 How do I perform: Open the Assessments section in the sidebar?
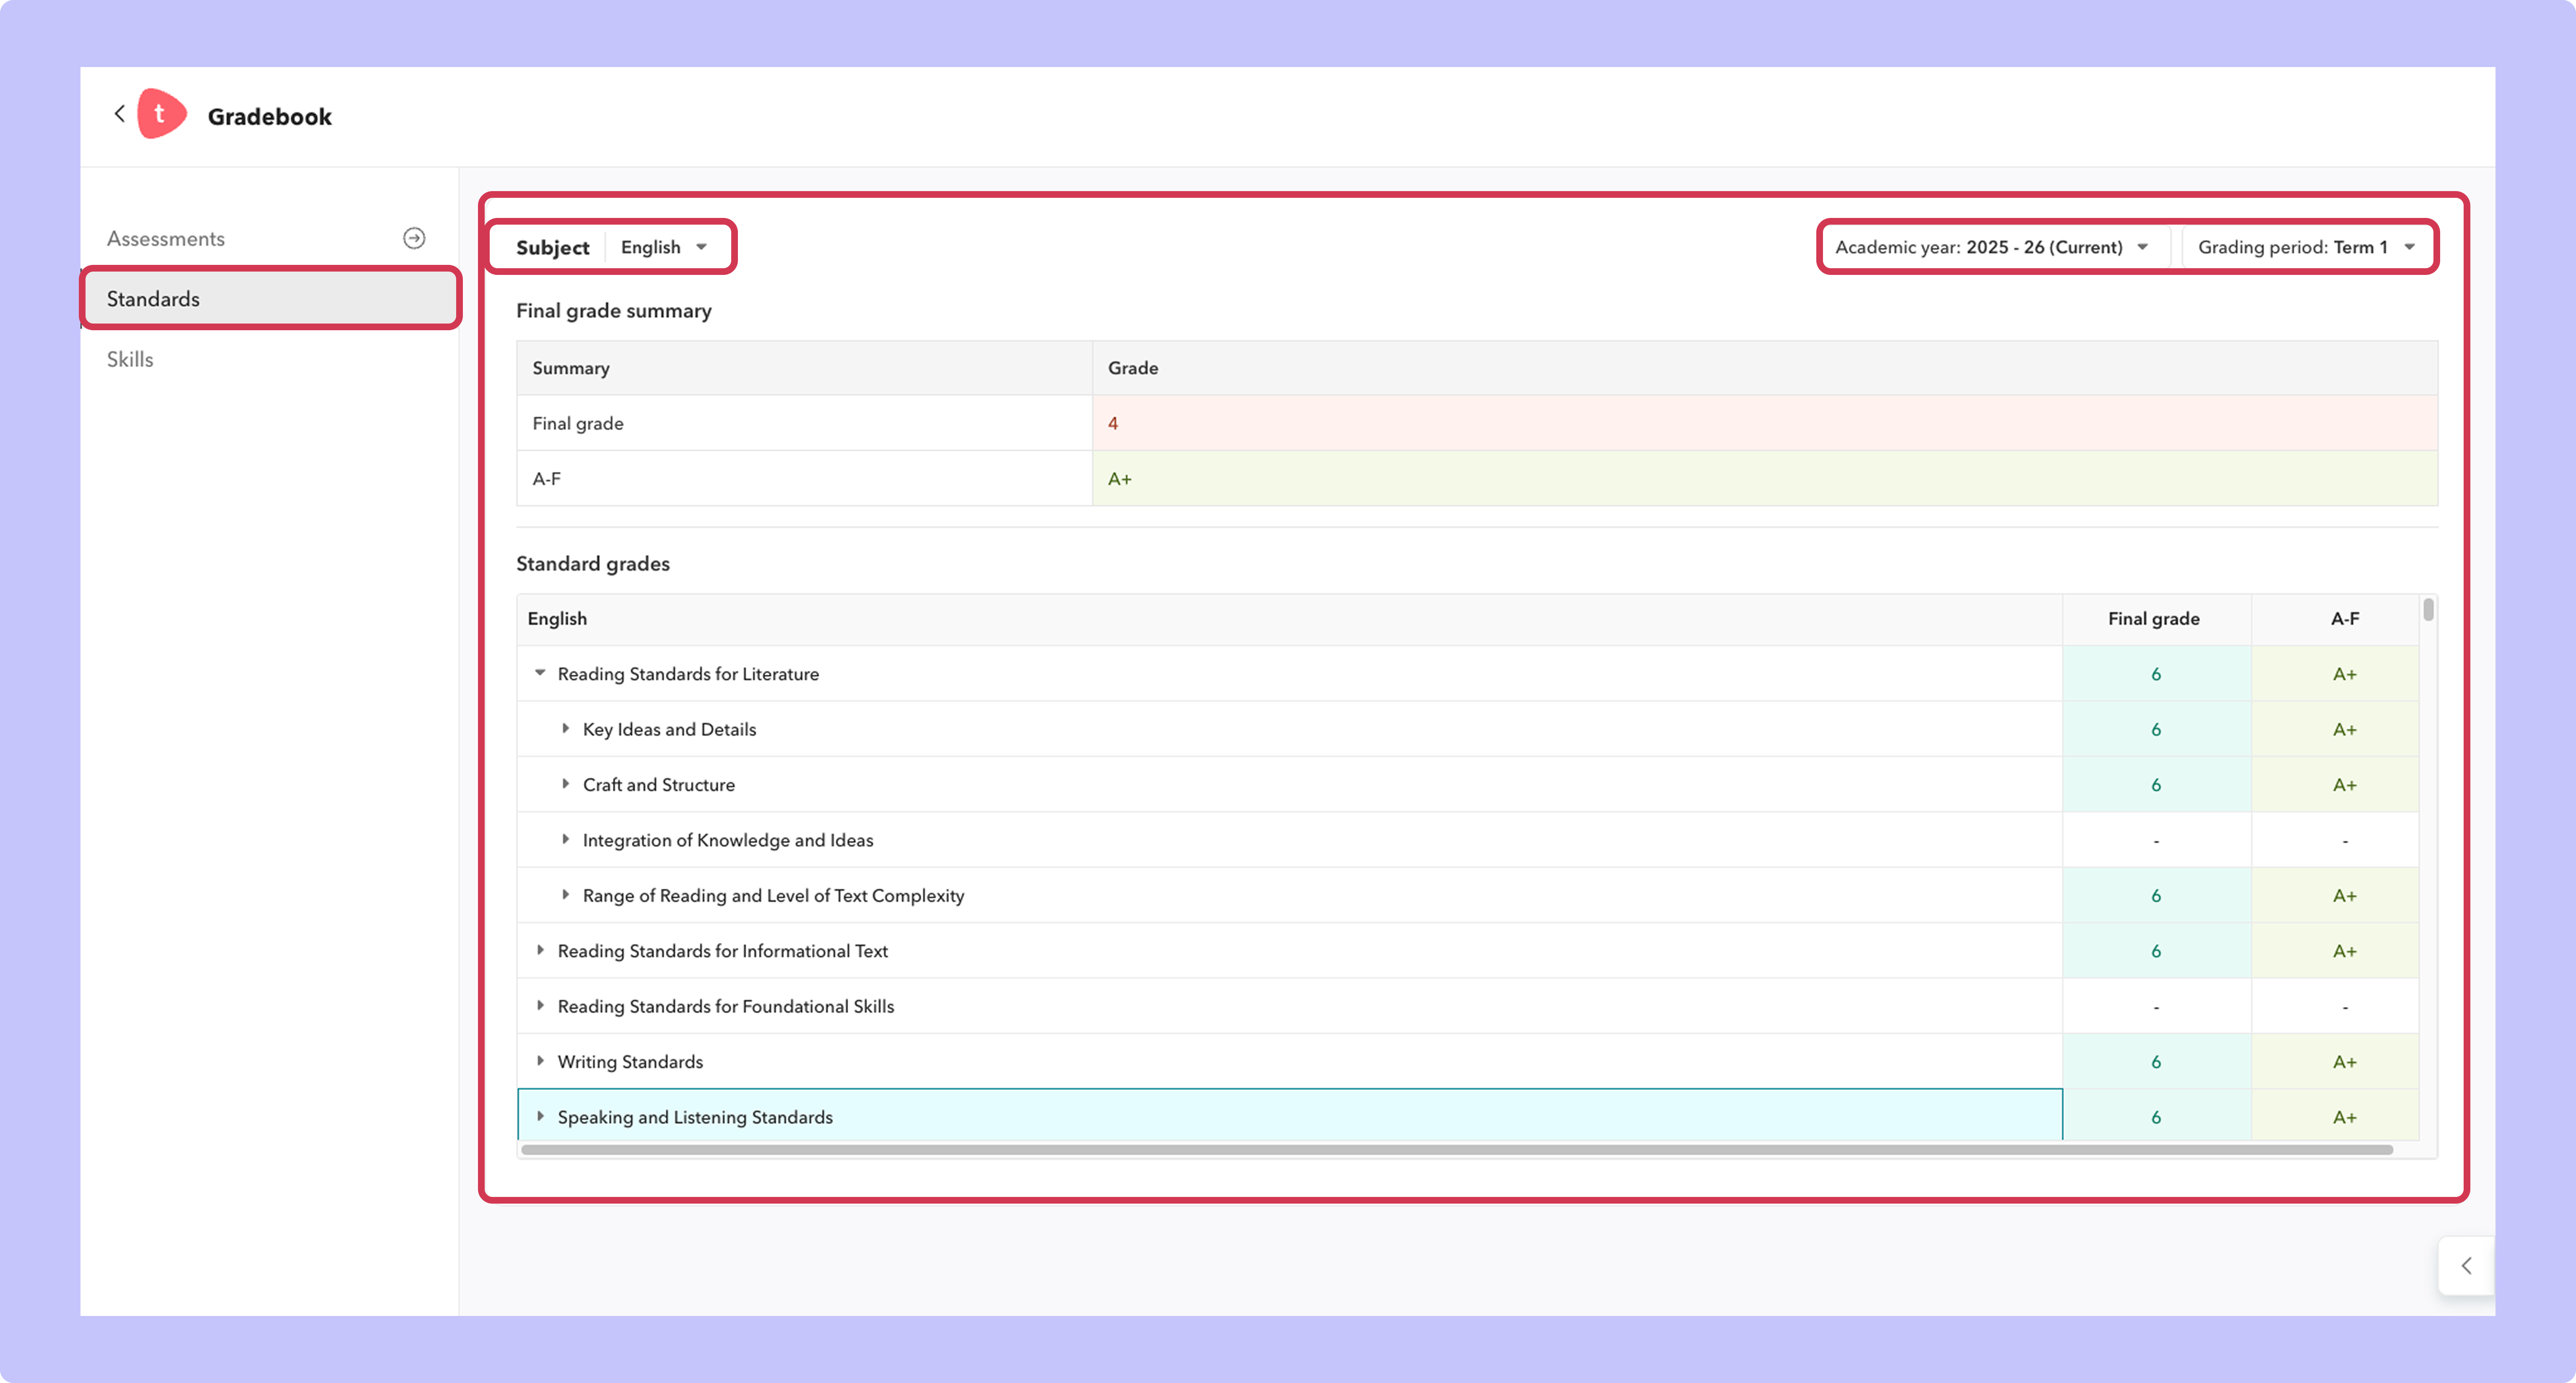click(x=166, y=239)
